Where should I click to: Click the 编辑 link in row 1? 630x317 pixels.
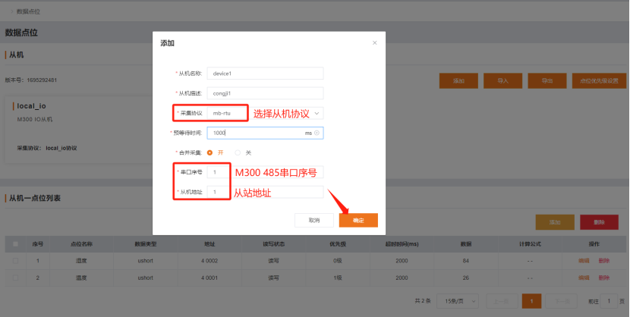pyautogui.click(x=584, y=260)
